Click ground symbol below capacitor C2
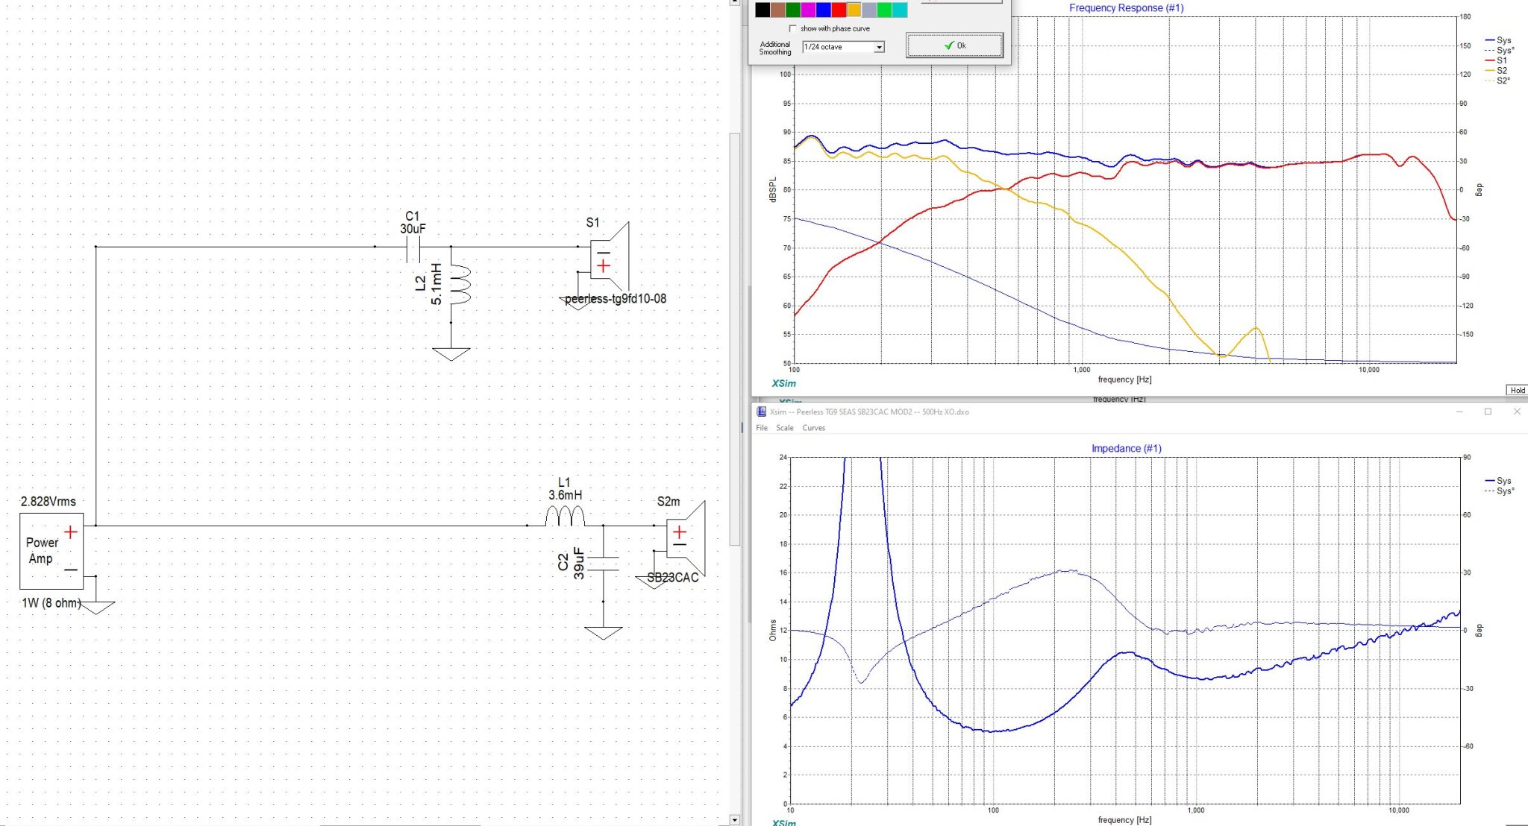Viewport: 1528px width, 826px height. 603,633
